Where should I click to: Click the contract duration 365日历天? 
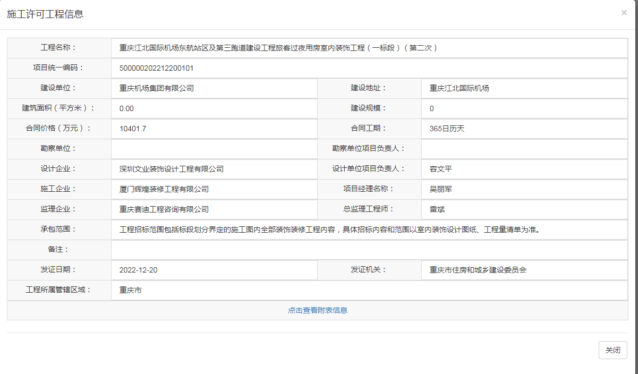click(x=447, y=129)
